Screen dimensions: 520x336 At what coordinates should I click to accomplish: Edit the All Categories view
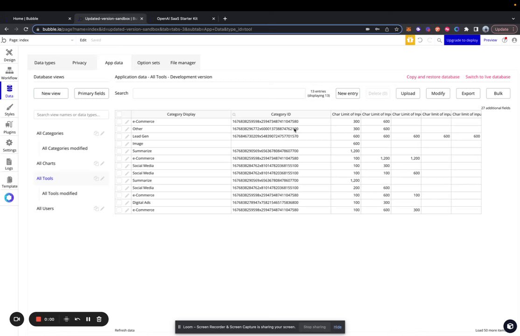[x=103, y=133]
